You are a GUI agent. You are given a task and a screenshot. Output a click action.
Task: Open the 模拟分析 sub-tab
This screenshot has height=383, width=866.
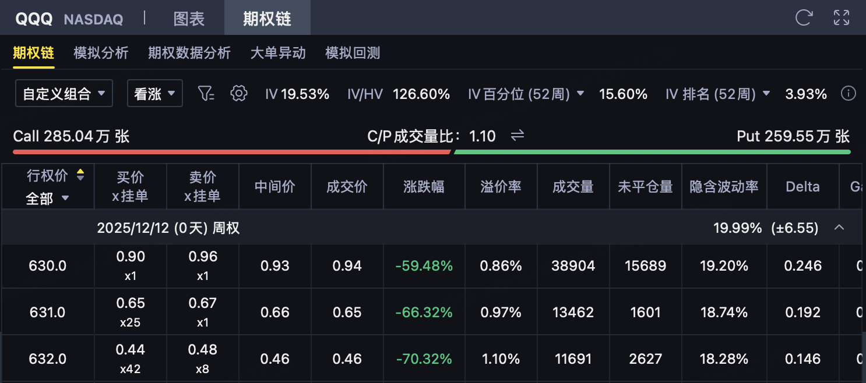101,53
